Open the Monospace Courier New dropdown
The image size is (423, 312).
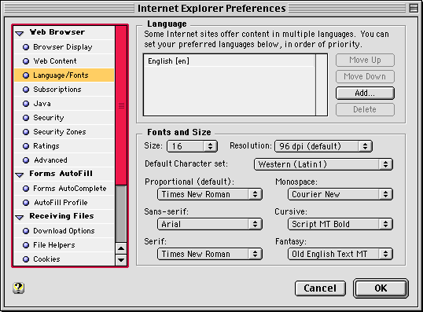340,194
